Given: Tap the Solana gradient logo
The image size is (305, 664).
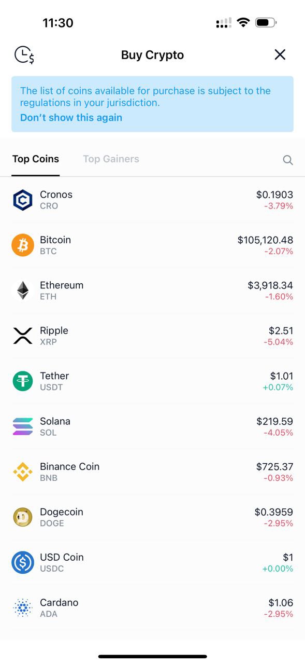Looking at the screenshot, I should click(22, 426).
